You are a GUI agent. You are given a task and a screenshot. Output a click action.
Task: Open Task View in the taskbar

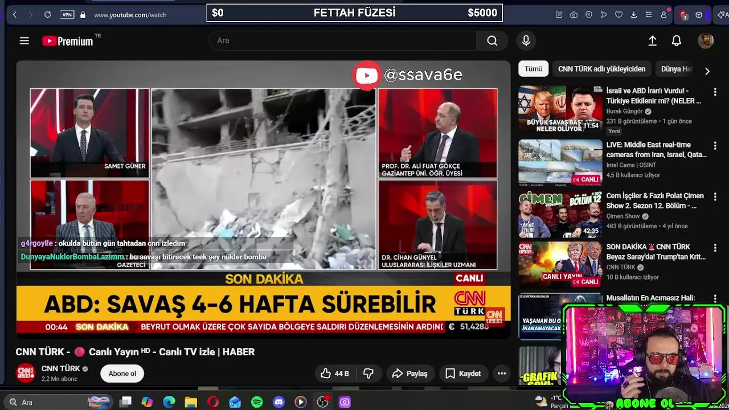tap(126, 402)
